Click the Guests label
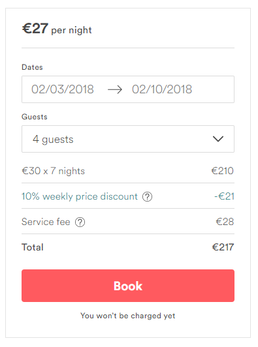258x347 pixels. click(35, 117)
